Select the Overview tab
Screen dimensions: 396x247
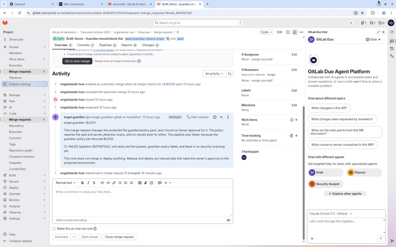63,45
